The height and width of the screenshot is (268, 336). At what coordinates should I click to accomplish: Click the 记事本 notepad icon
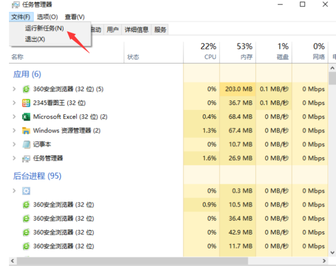tap(26, 144)
